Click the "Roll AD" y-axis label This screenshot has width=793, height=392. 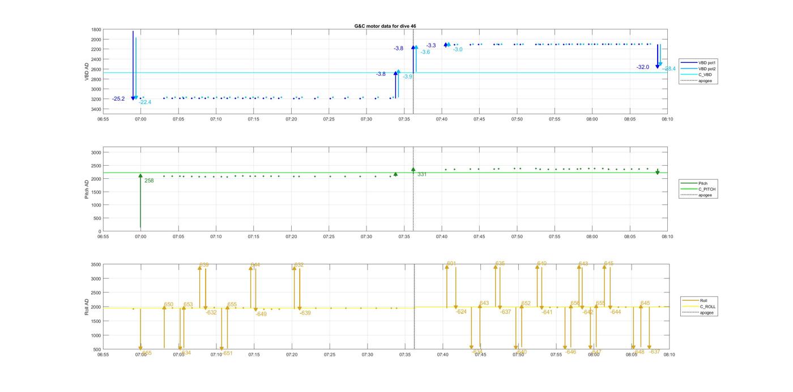(87, 307)
